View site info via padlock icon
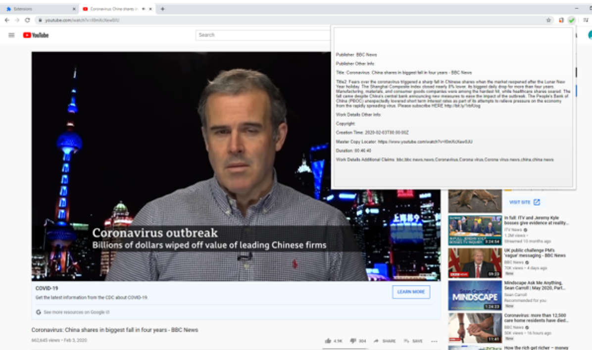This screenshot has width=592, height=350. click(x=40, y=20)
